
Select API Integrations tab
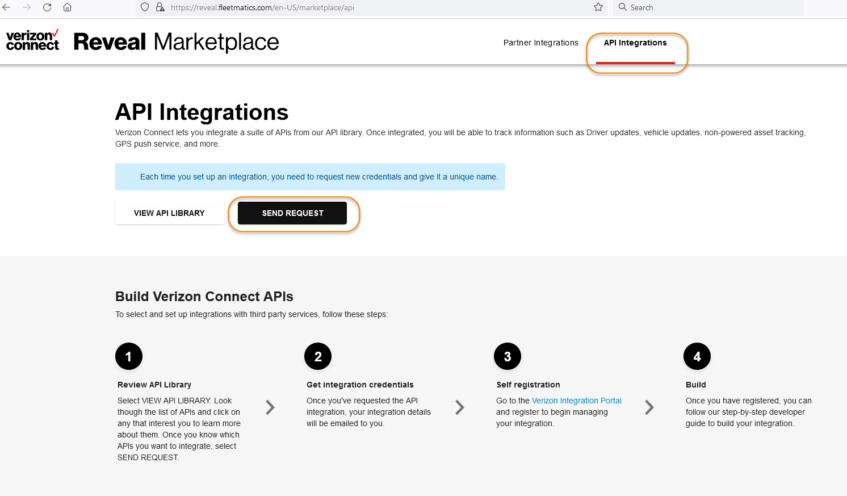click(x=635, y=43)
